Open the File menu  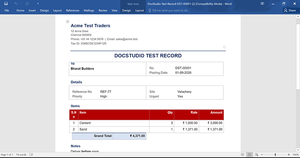7,10
